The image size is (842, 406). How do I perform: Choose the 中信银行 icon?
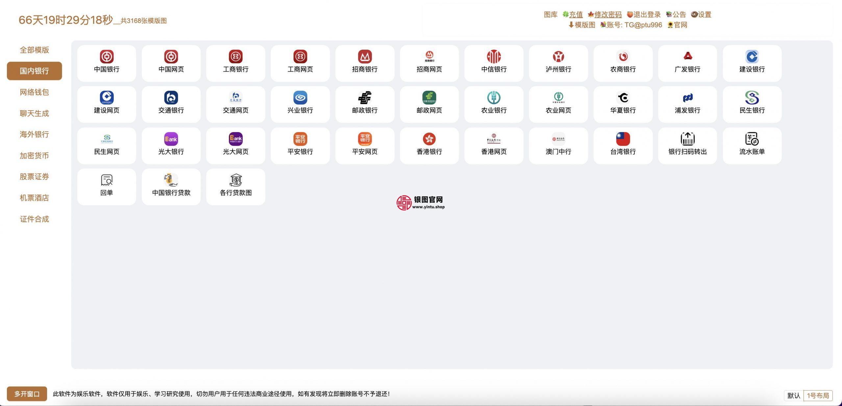[x=494, y=57]
